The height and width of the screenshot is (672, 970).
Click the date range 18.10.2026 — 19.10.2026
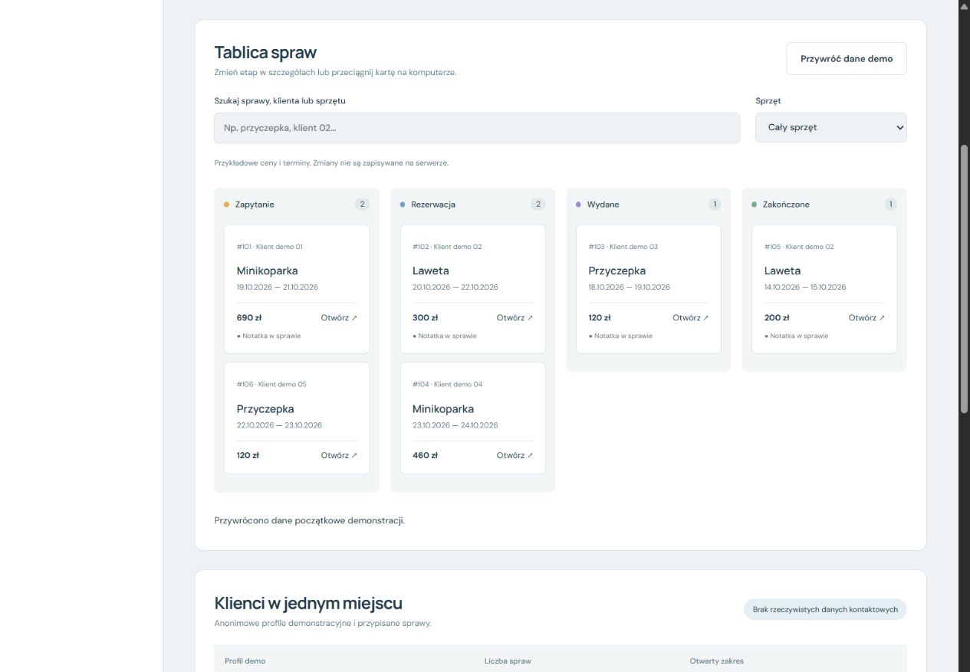[x=630, y=287]
